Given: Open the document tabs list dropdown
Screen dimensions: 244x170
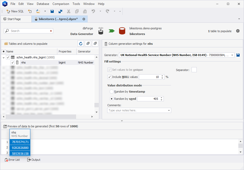Looking at the screenshot, I should pos(239,19).
